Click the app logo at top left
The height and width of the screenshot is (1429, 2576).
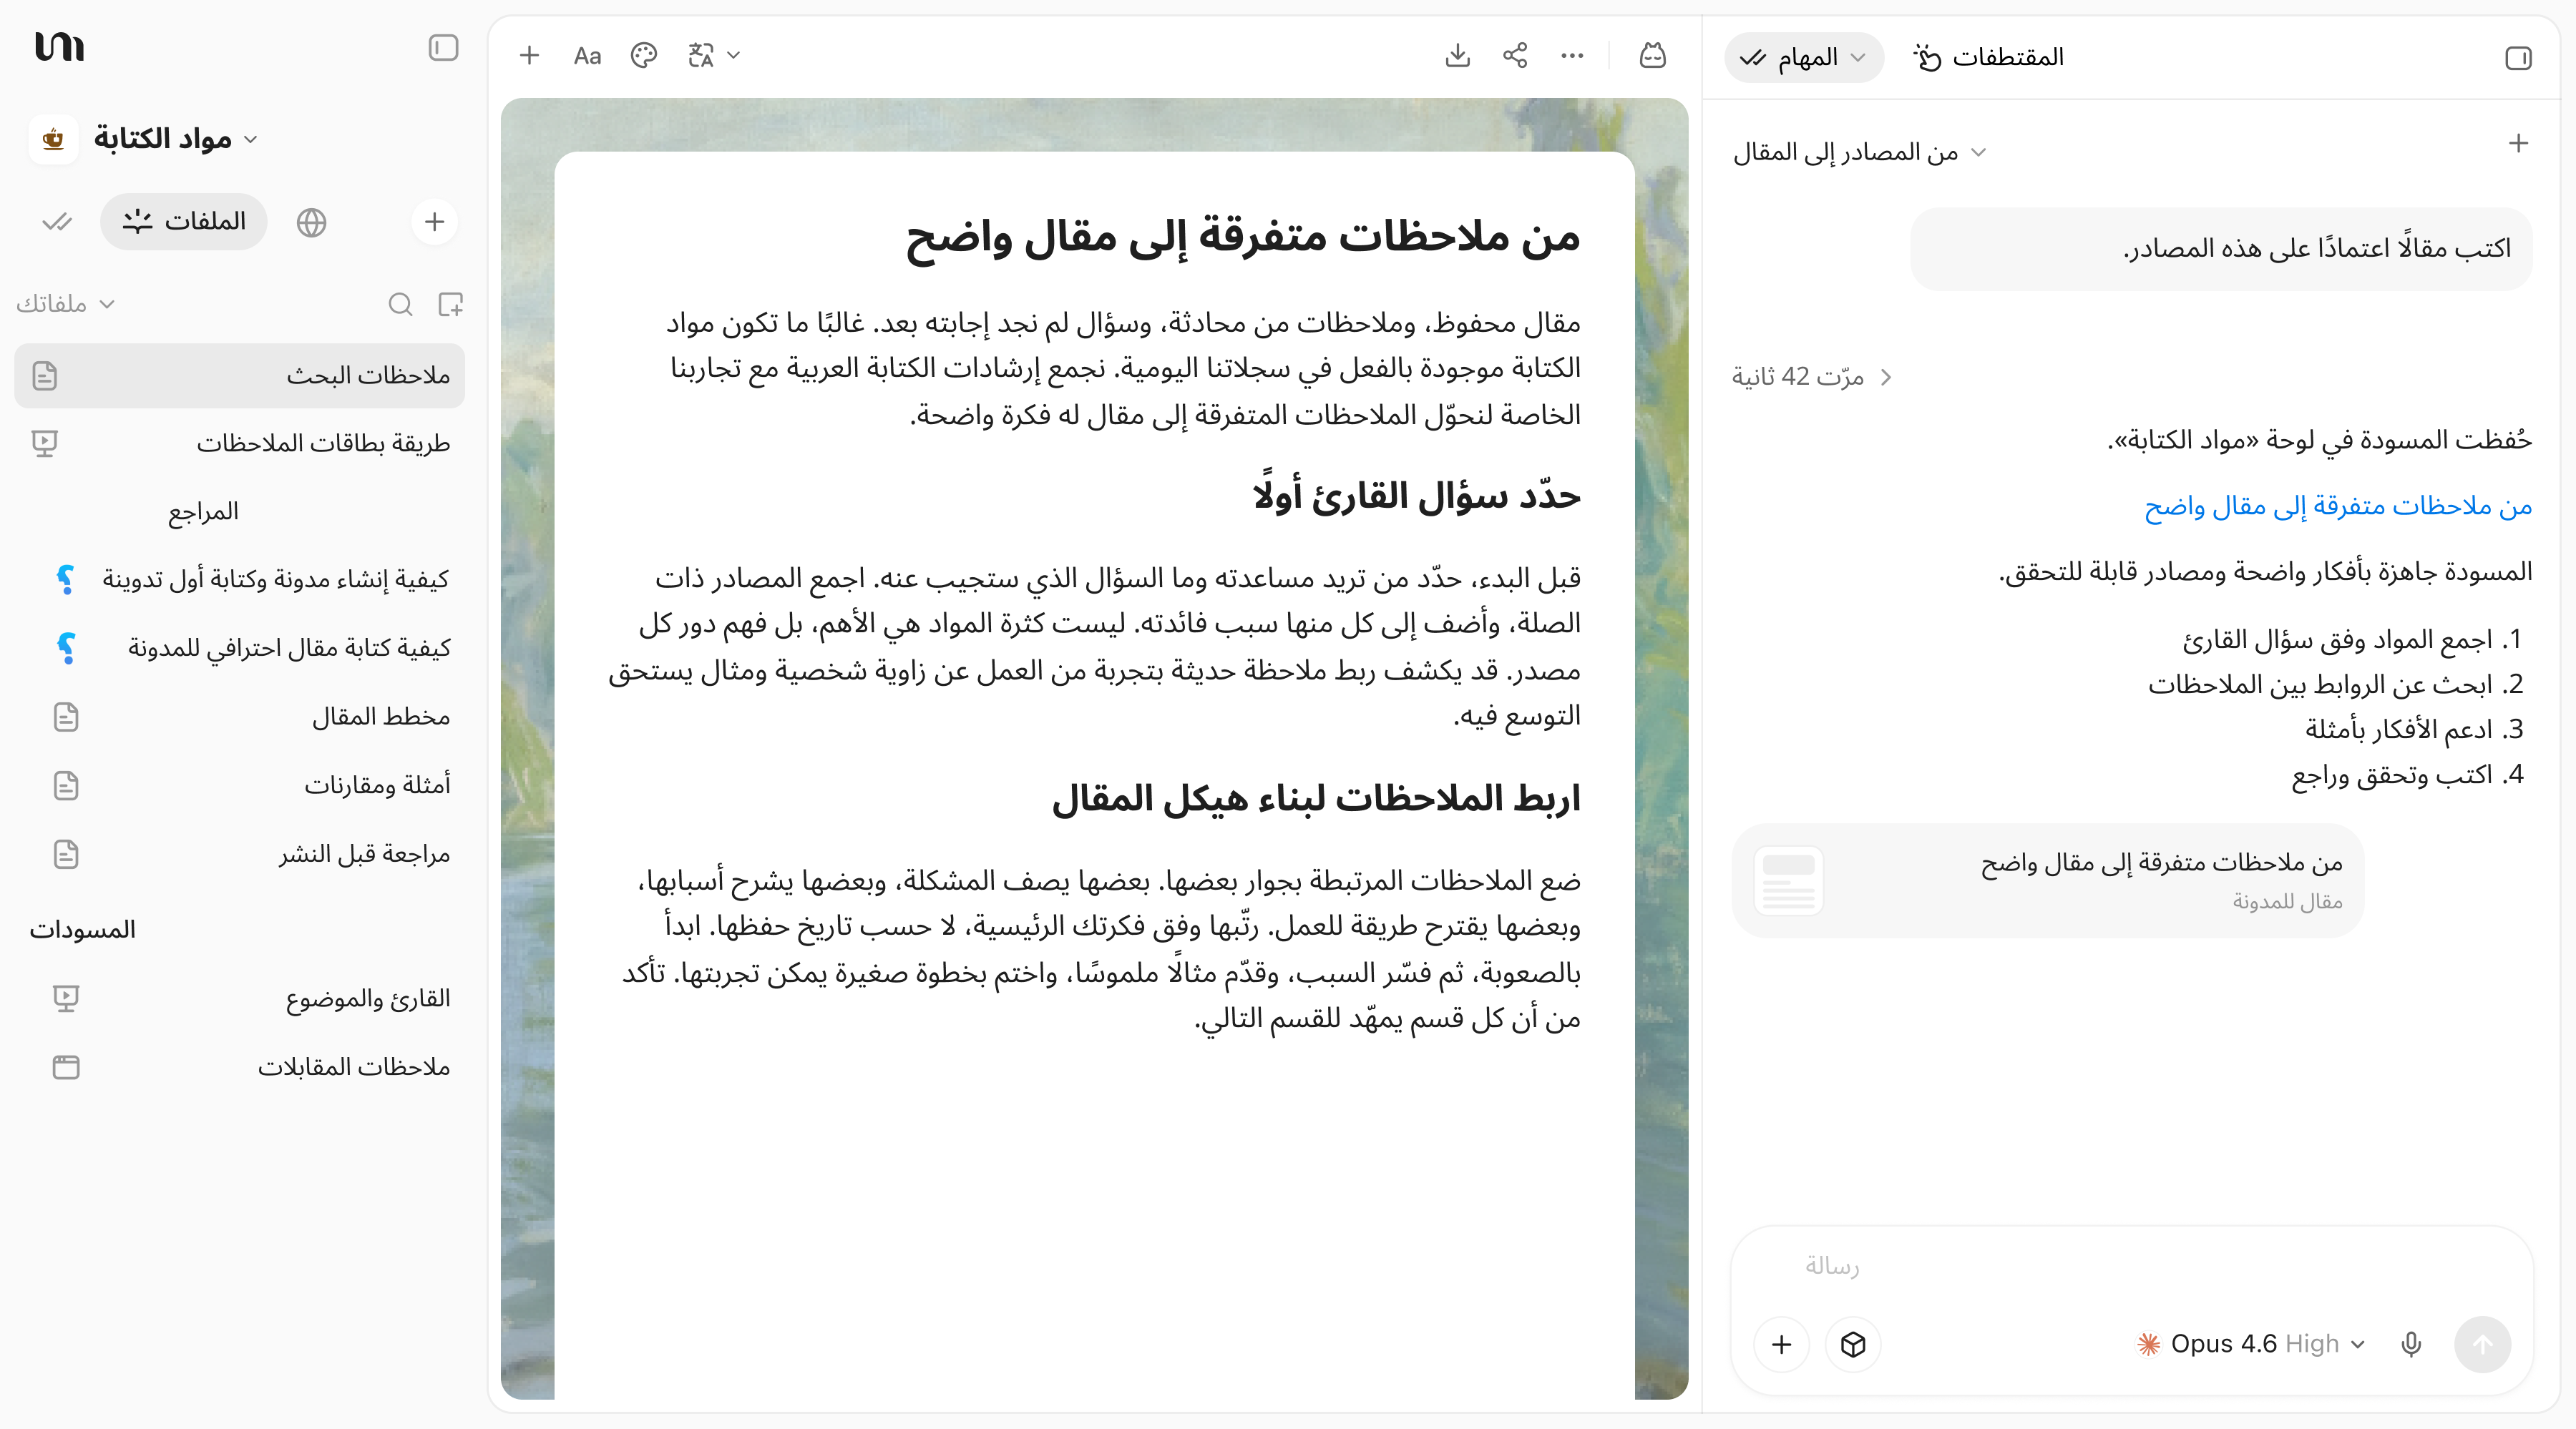click(x=60, y=46)
